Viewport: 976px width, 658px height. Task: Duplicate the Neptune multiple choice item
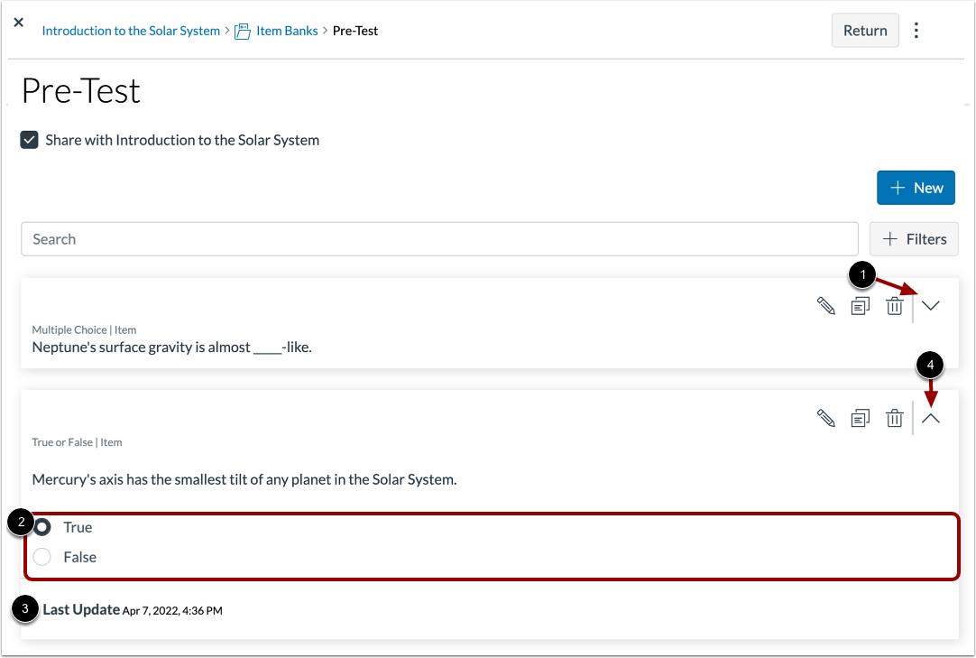[x=860, y=305]
